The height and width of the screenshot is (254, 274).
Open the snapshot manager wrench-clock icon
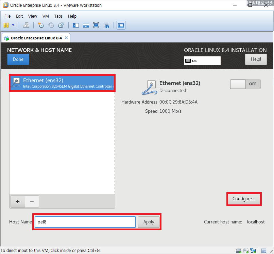coord(61,25)
